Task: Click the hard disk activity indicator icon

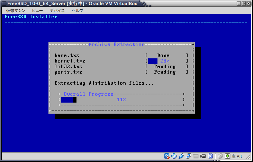Action: (x=167, y=156)
